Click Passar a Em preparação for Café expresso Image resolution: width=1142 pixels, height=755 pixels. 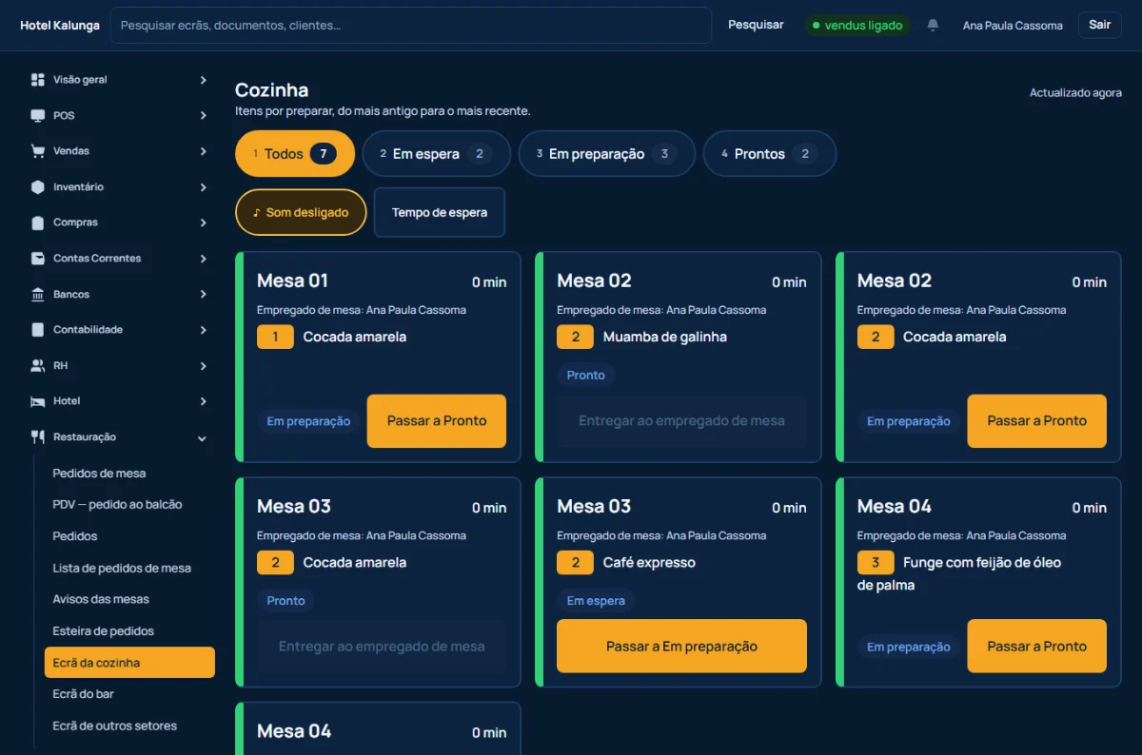click(x=681, y=647)
